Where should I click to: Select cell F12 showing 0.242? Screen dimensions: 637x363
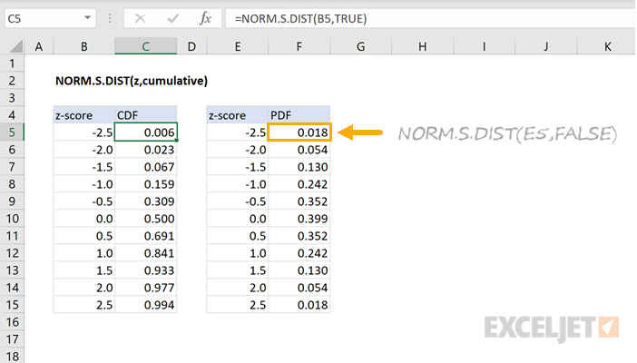299,253
